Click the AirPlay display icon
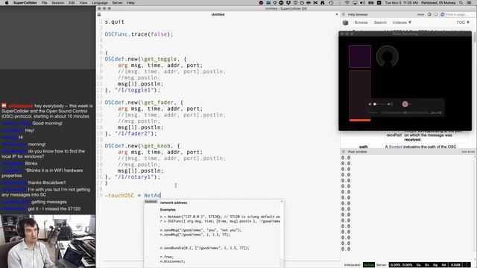Image resolution: width=477 pixels, height=268 pixels. tap(355, 3)
